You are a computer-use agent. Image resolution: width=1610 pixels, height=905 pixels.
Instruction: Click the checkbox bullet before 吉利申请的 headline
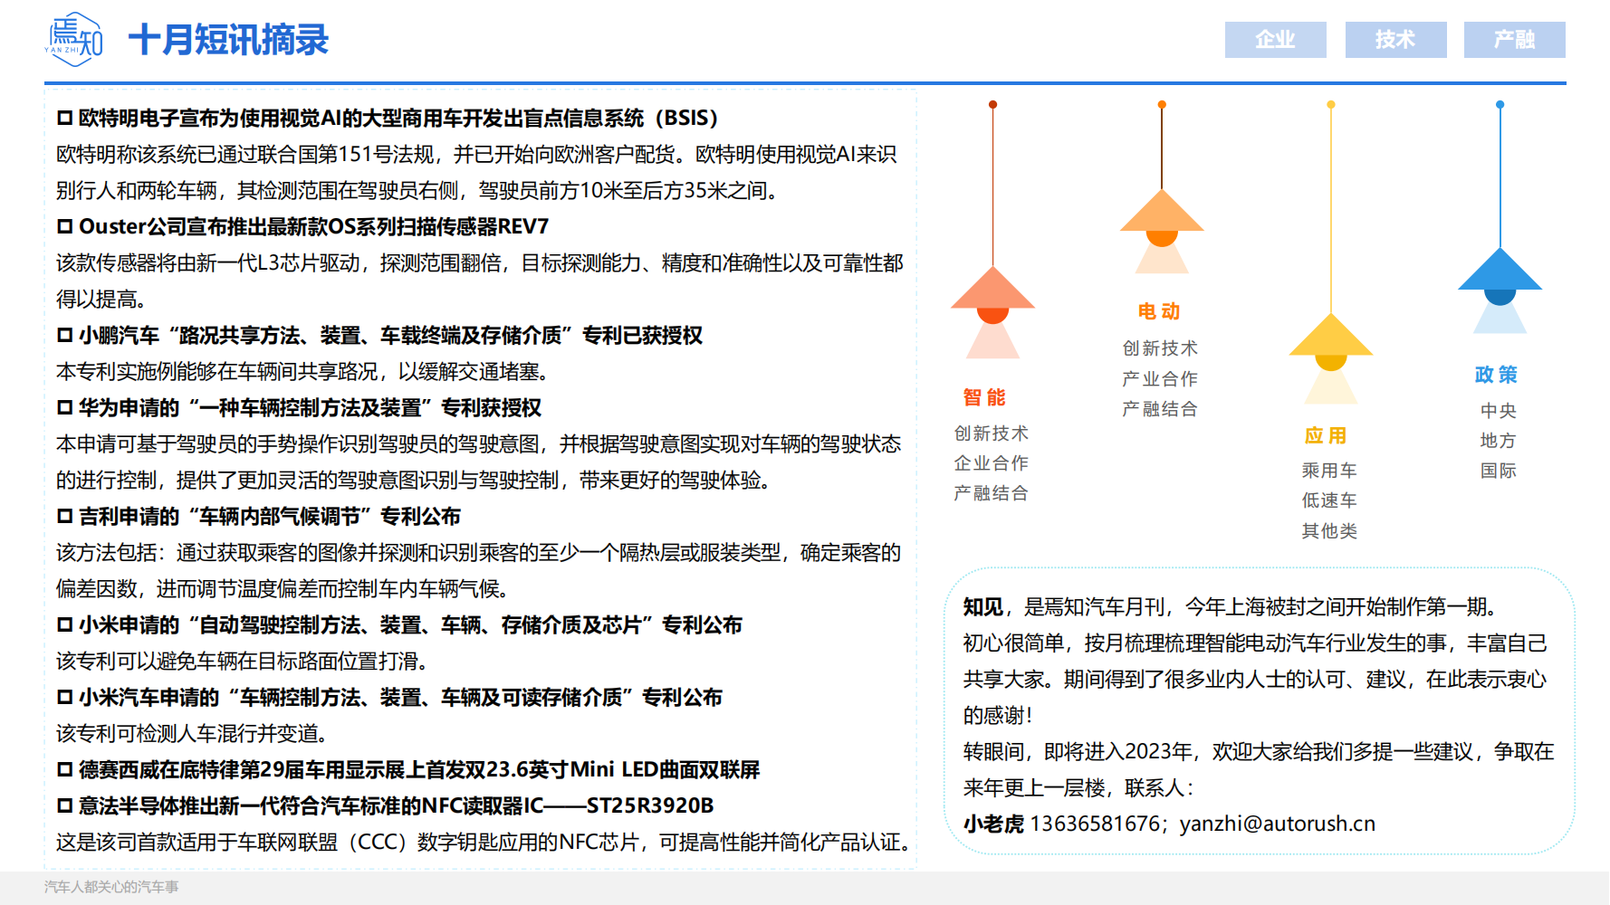pos(64,516)
